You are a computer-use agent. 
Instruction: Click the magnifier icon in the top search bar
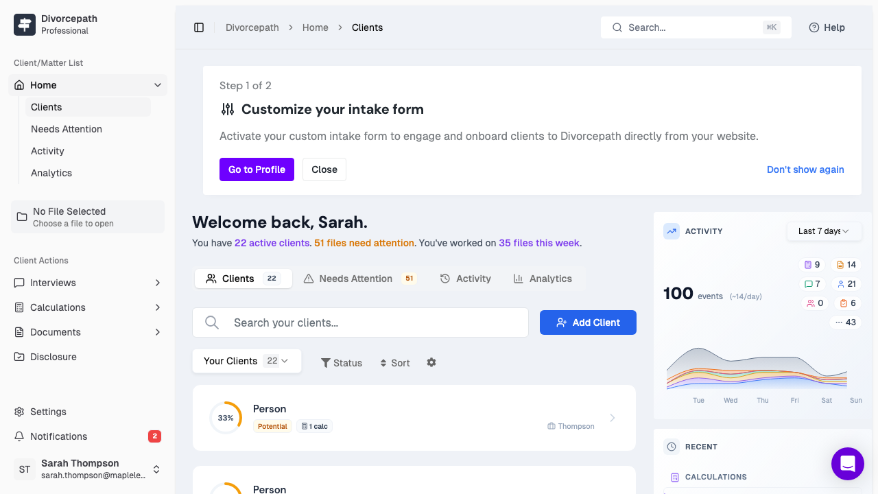(x=617, y=27)
